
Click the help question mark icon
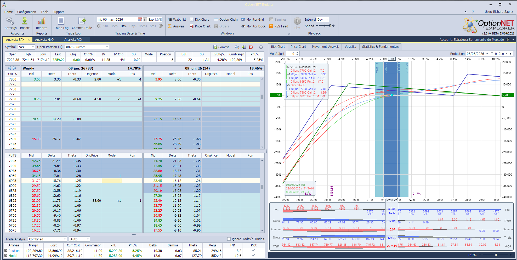click(473, 12)
